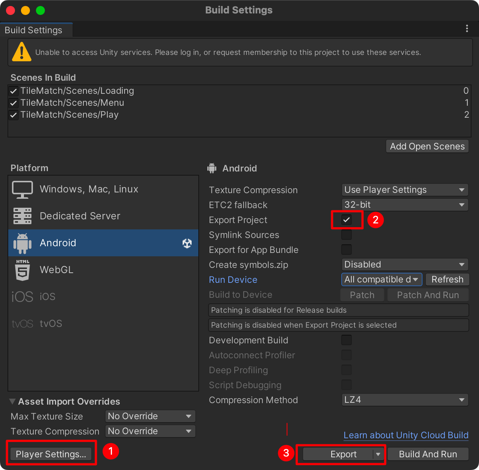Click the Build And Run button
The image size is (479, 470).
point(428,454)
